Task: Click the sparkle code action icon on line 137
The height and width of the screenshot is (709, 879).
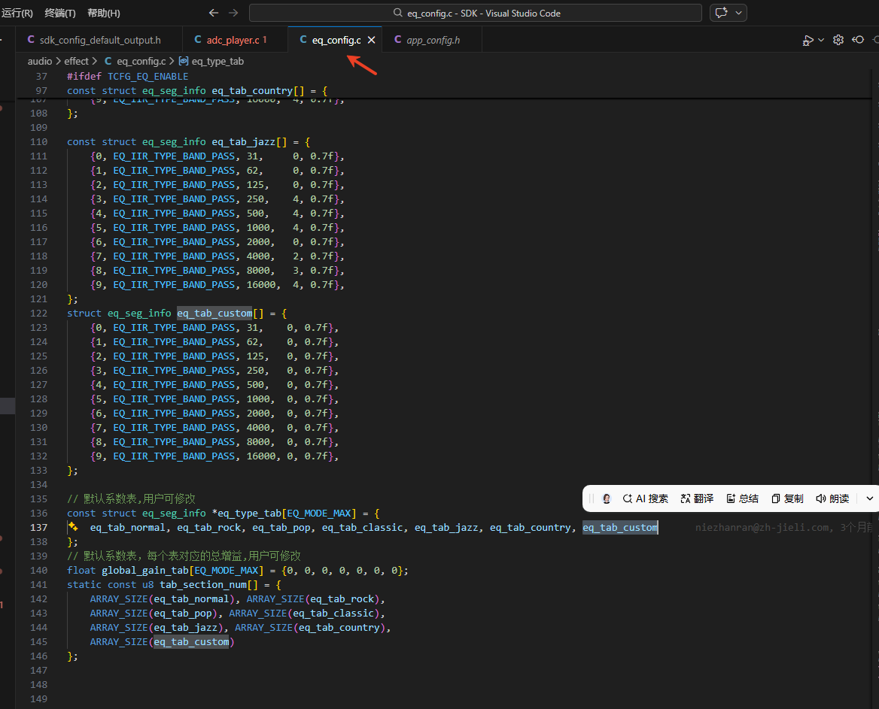Action: [x=73, y=527]
